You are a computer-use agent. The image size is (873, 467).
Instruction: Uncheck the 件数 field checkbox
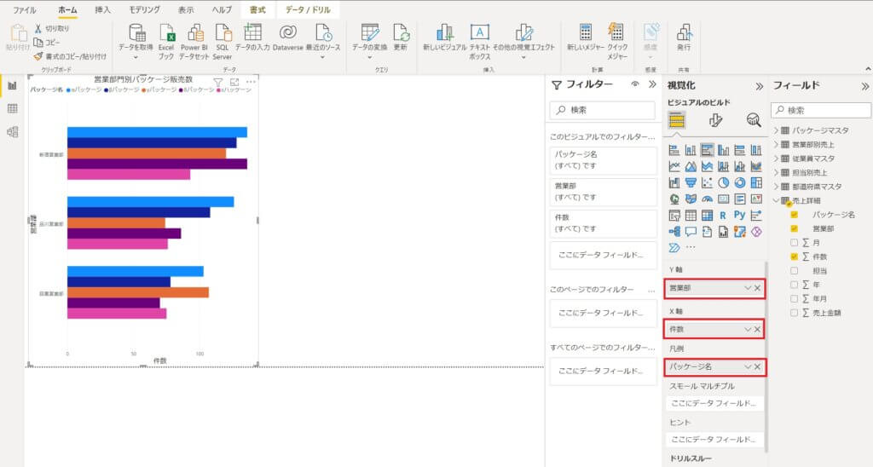(794, 257)
